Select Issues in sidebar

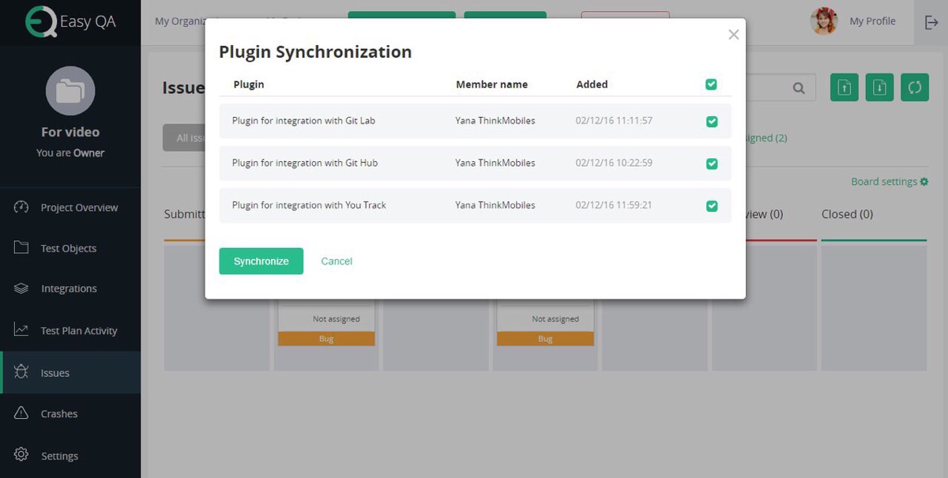[x=70, y=373]
